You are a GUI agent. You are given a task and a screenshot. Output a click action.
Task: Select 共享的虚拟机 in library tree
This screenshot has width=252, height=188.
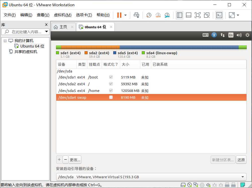[23, 51]
